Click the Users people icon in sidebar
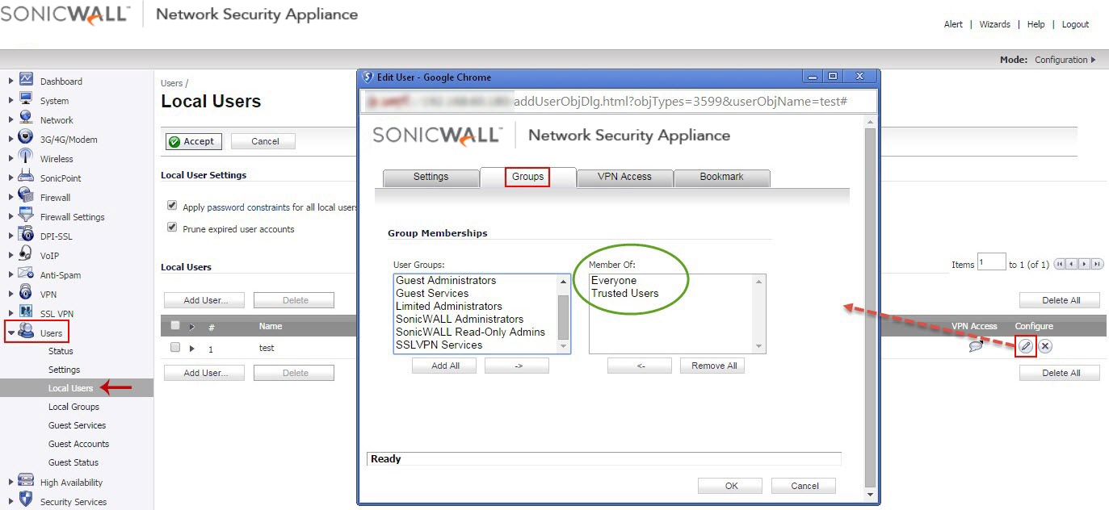This screenshot has height=510, width=1109. pyautogui.click(x=26, y=332)
